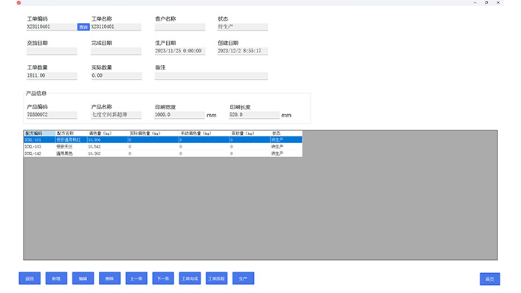
Task: Click the 工单完成 button
Action: click(190, 278)
